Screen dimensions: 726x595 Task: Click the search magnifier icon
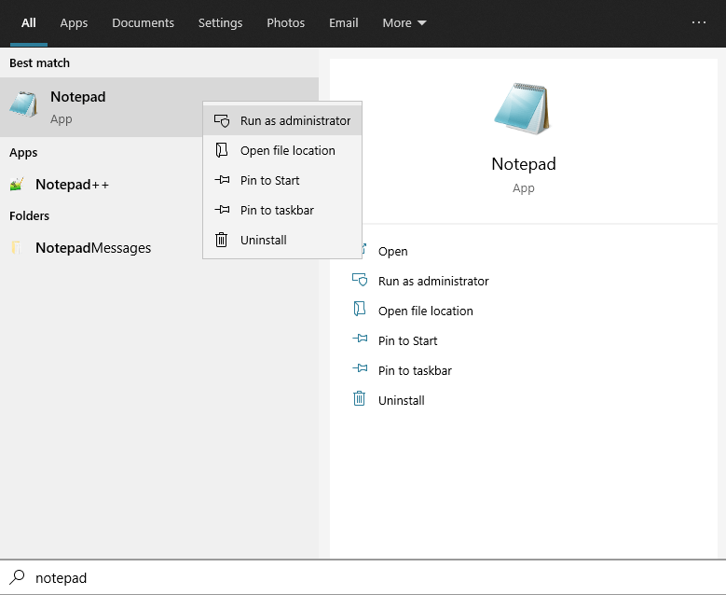tap(17, 577)
